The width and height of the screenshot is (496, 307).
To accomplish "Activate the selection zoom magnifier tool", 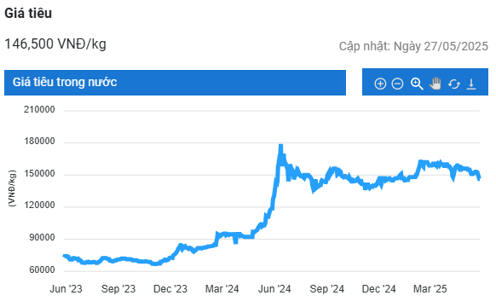I will (x=417, y=84).
